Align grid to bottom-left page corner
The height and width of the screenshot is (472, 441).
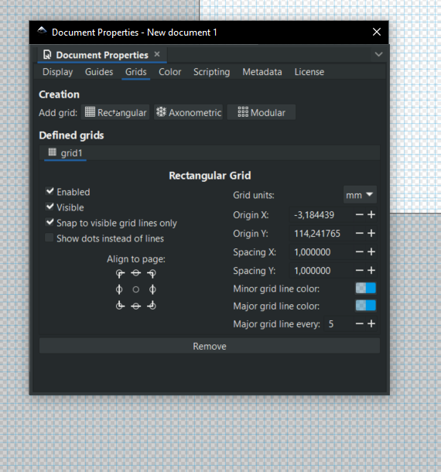(120, 306)
